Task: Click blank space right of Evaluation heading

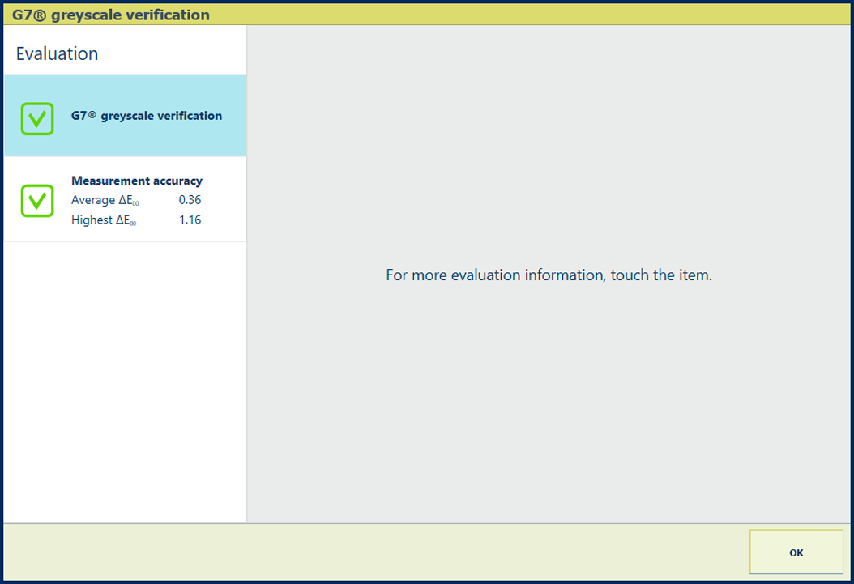Action: point(178,53)
